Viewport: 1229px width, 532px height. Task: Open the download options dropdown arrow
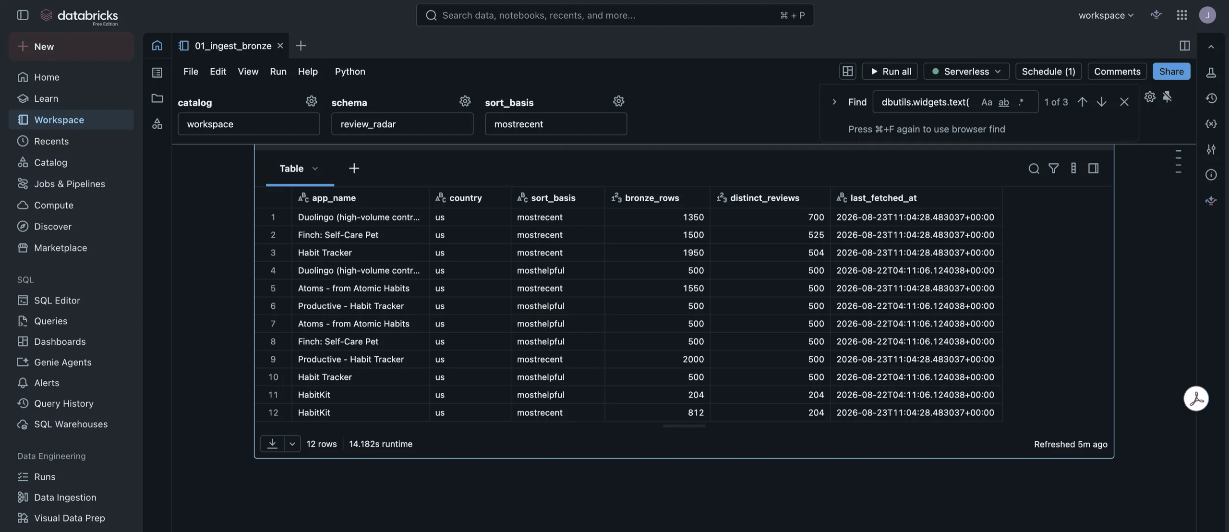pyautogui.click(x=292, y=444)
